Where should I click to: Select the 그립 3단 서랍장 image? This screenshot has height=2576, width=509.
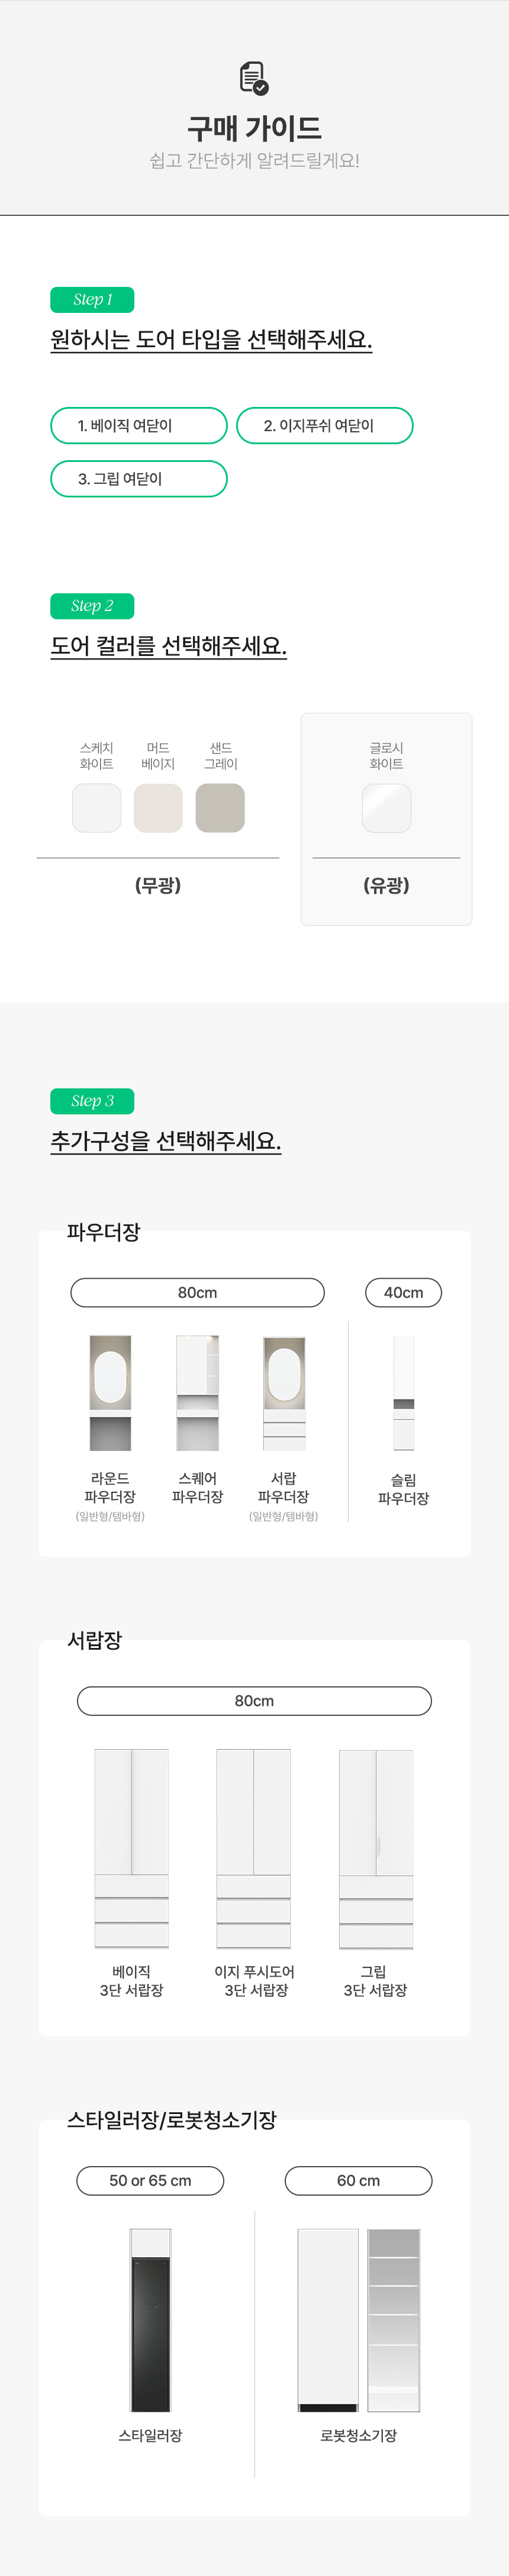376,1848
